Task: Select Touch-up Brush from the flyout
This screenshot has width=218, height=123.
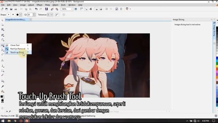Action: [18, 52]
